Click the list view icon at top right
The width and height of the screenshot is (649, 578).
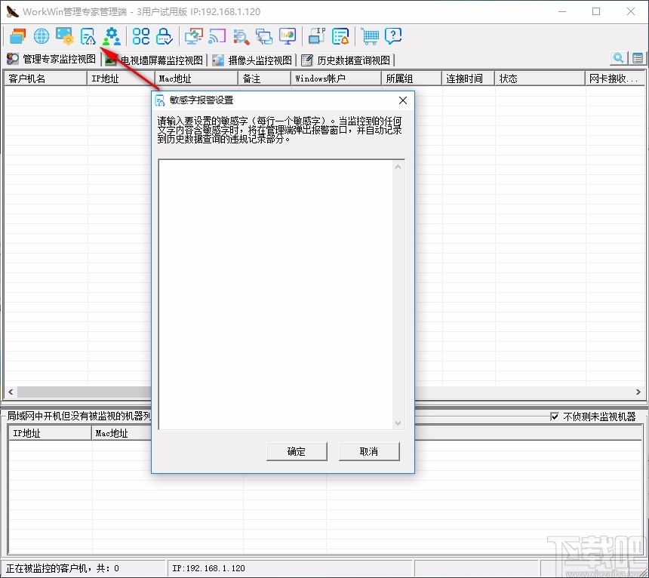[638, 58]
